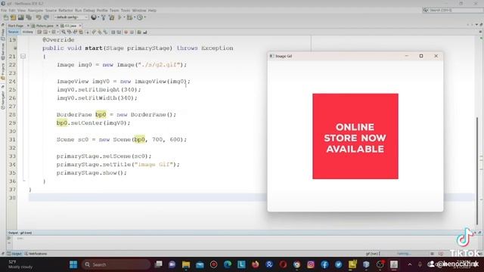Open the Refactor menu
Viewport: 484px width, 272px height.
click(x=66, y=11)
